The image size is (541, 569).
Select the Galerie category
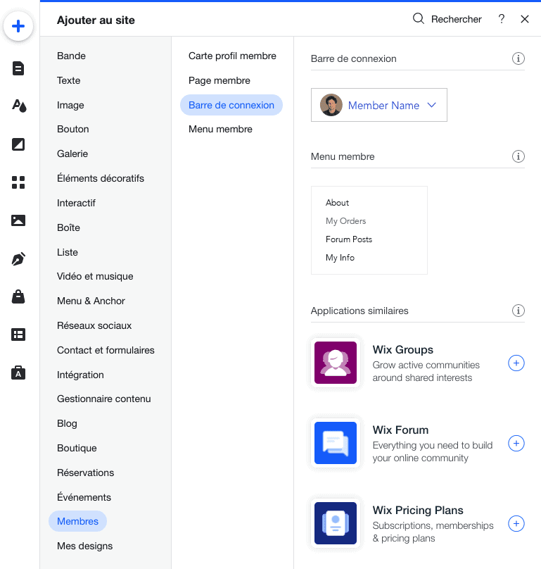(72, 154)
